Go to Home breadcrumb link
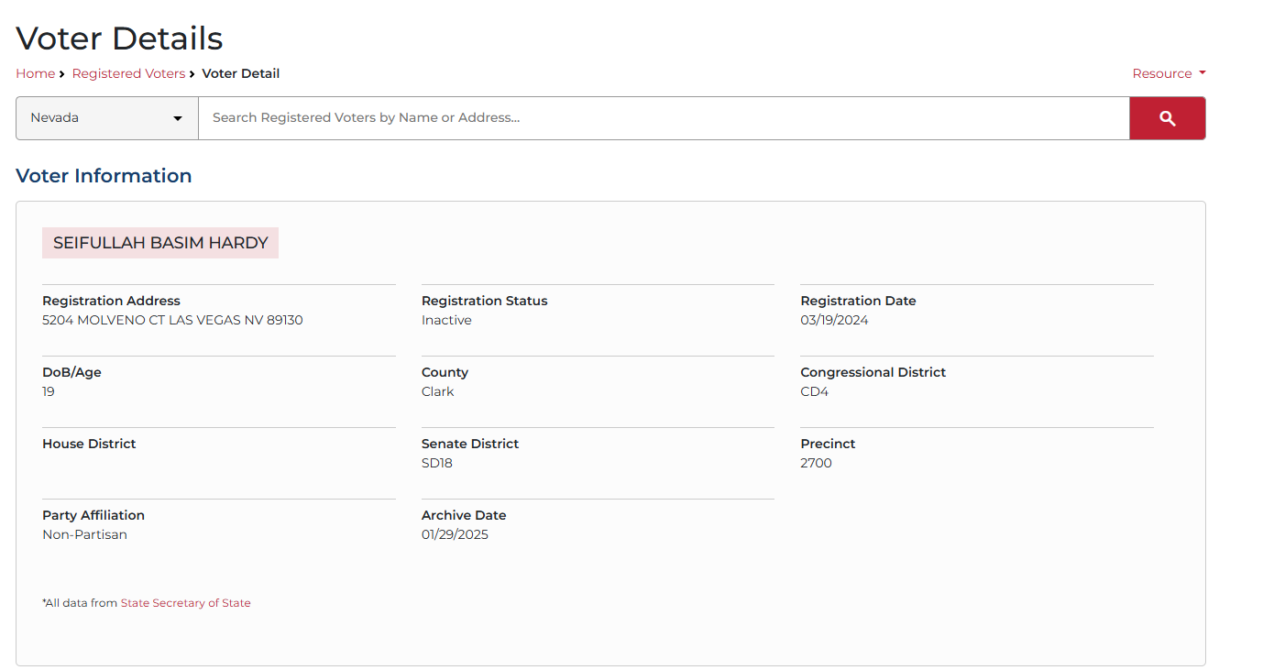The width and height of the screenshot is (1263, 670). pos(35,73)
